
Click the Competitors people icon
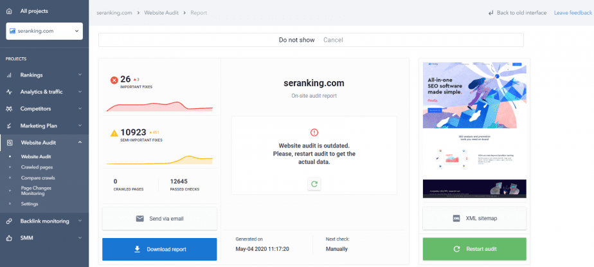click(x=9, y=109)
